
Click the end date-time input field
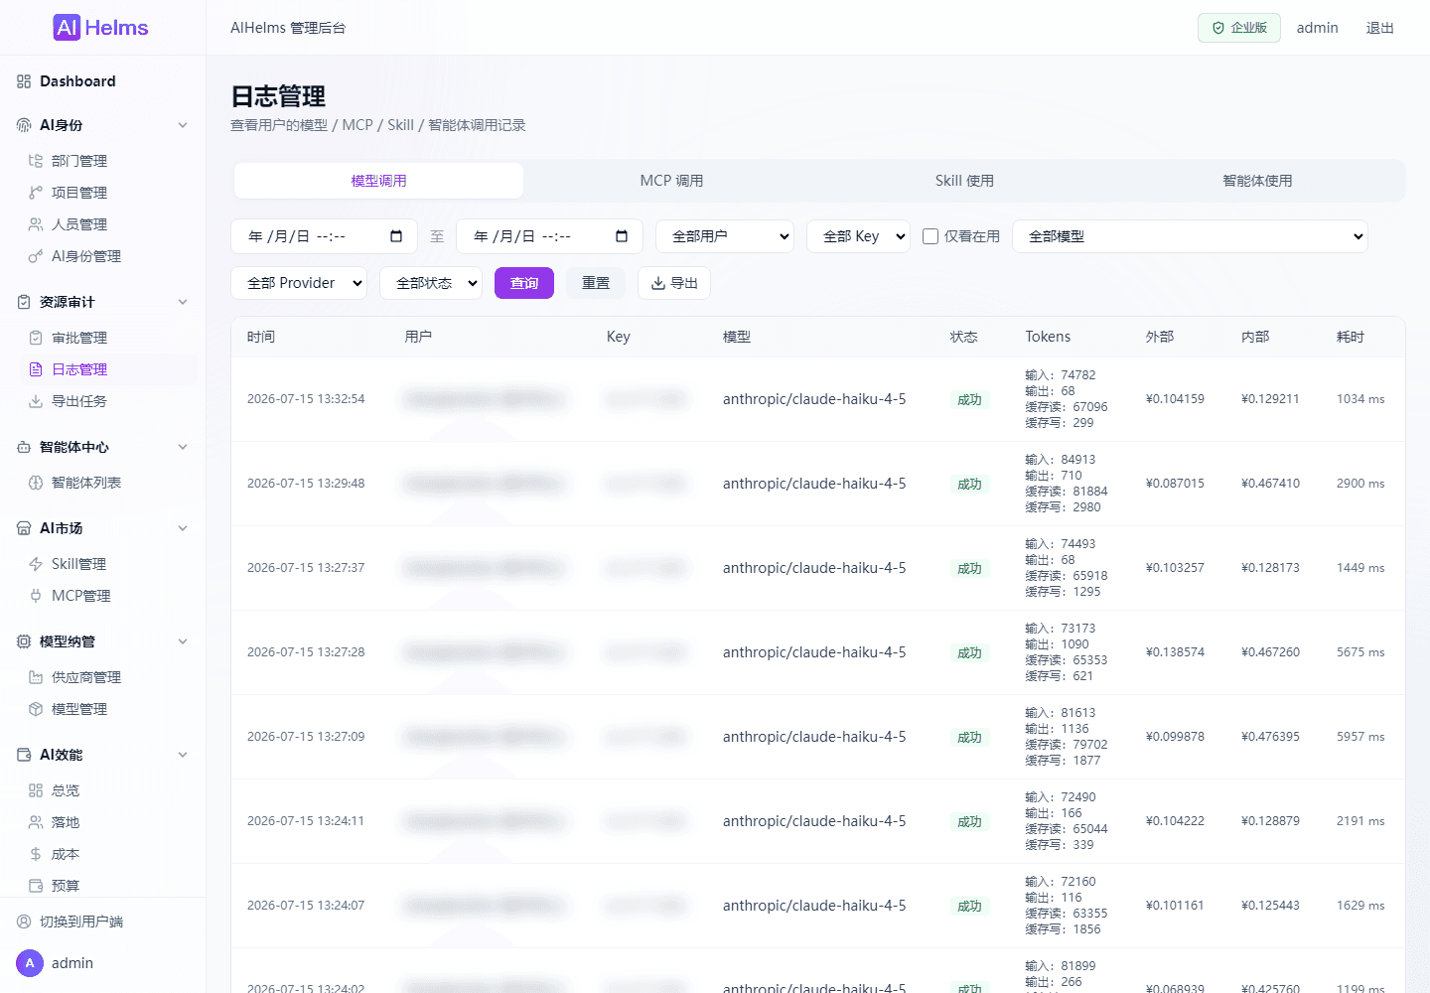[549, 236]
